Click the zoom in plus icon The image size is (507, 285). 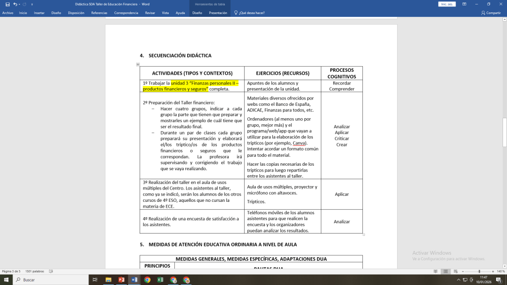493,271
